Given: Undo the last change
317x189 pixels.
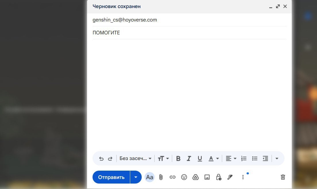Looking at the screenshot, I should click(x=101, y=158).
